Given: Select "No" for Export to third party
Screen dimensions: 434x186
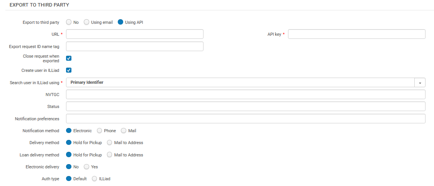Looking at the screenshot, I should point(69,22).
